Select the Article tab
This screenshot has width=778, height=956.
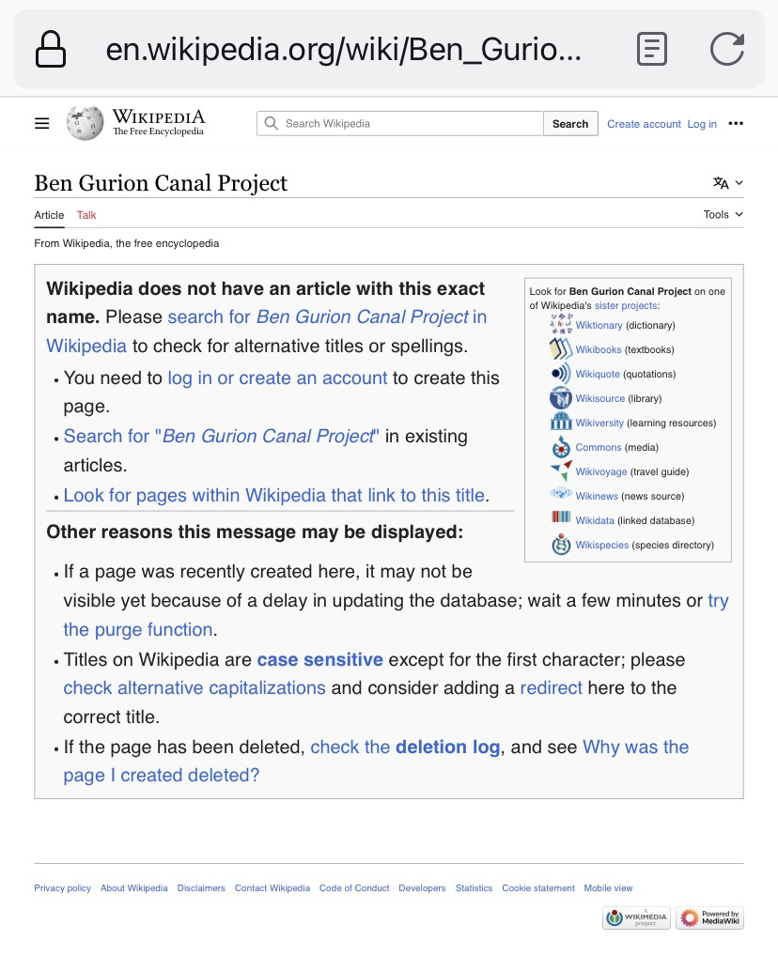pos(49,215)
